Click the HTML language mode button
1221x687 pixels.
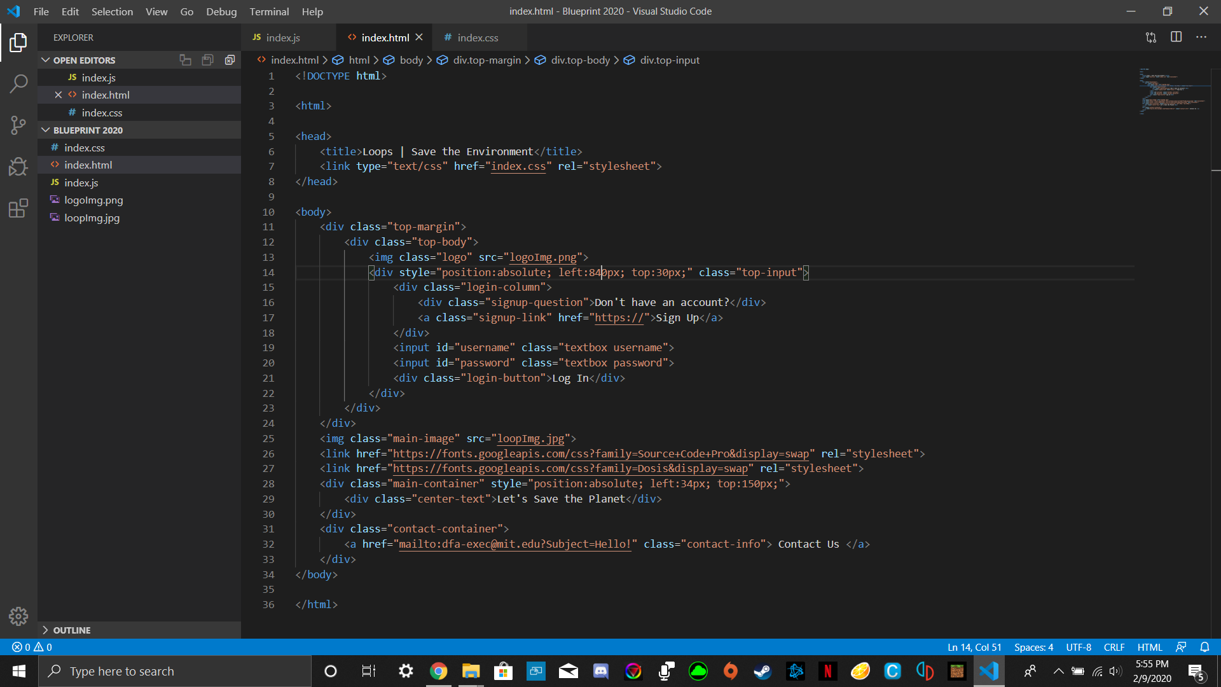(x=1149, y=647)
